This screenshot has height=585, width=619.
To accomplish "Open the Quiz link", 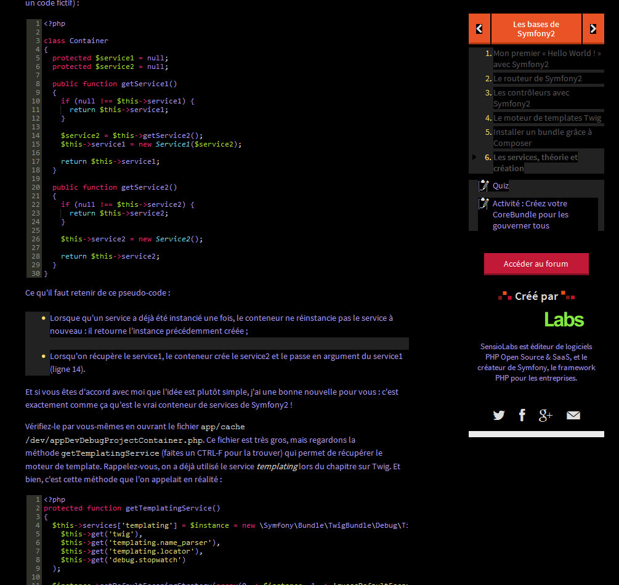I will [501, 185].
